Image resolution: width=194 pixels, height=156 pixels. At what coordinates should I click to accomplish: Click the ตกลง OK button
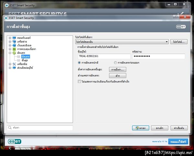(141, 128)
